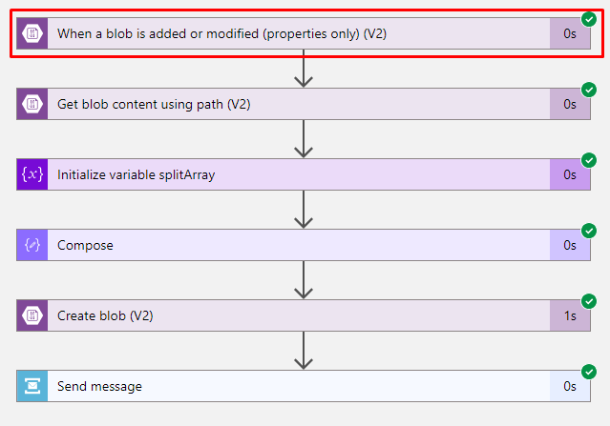The width and height of the screenshot is (610, 426).
Task: Open the Compose action details
Action: click(x=304, y=245)
